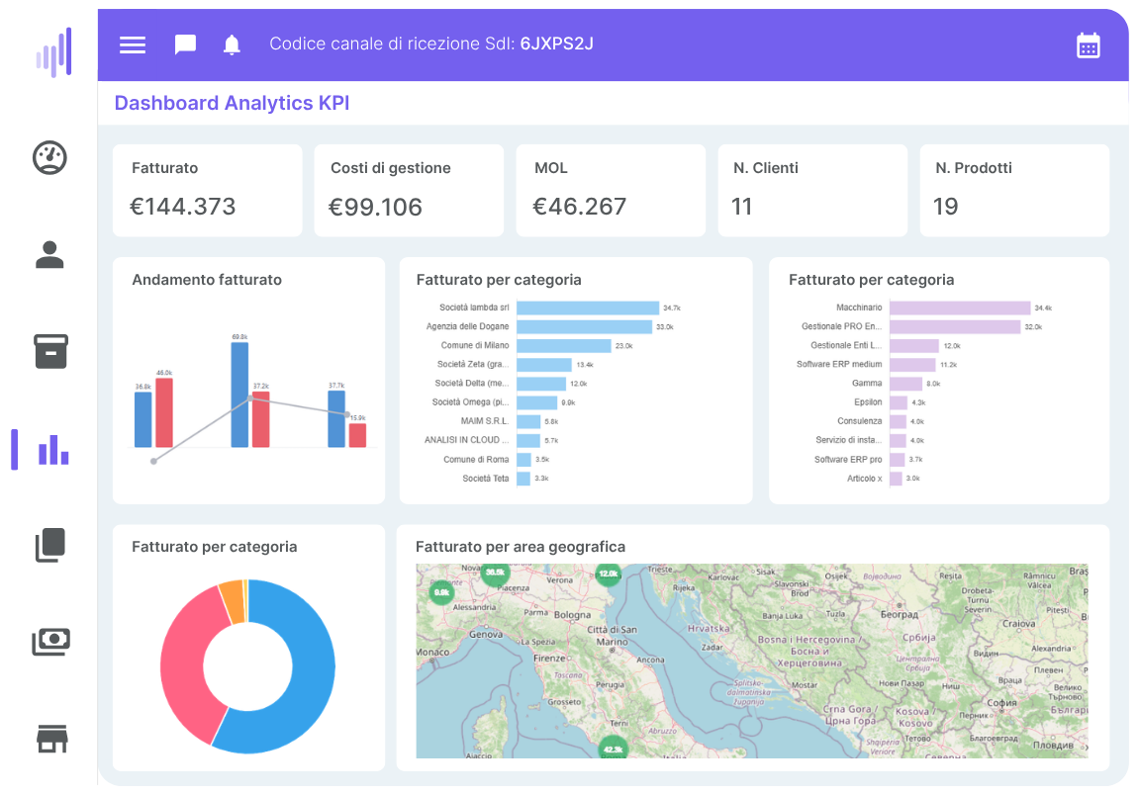Select the bar chart analytics sidebar icon

tap(53, 450)
